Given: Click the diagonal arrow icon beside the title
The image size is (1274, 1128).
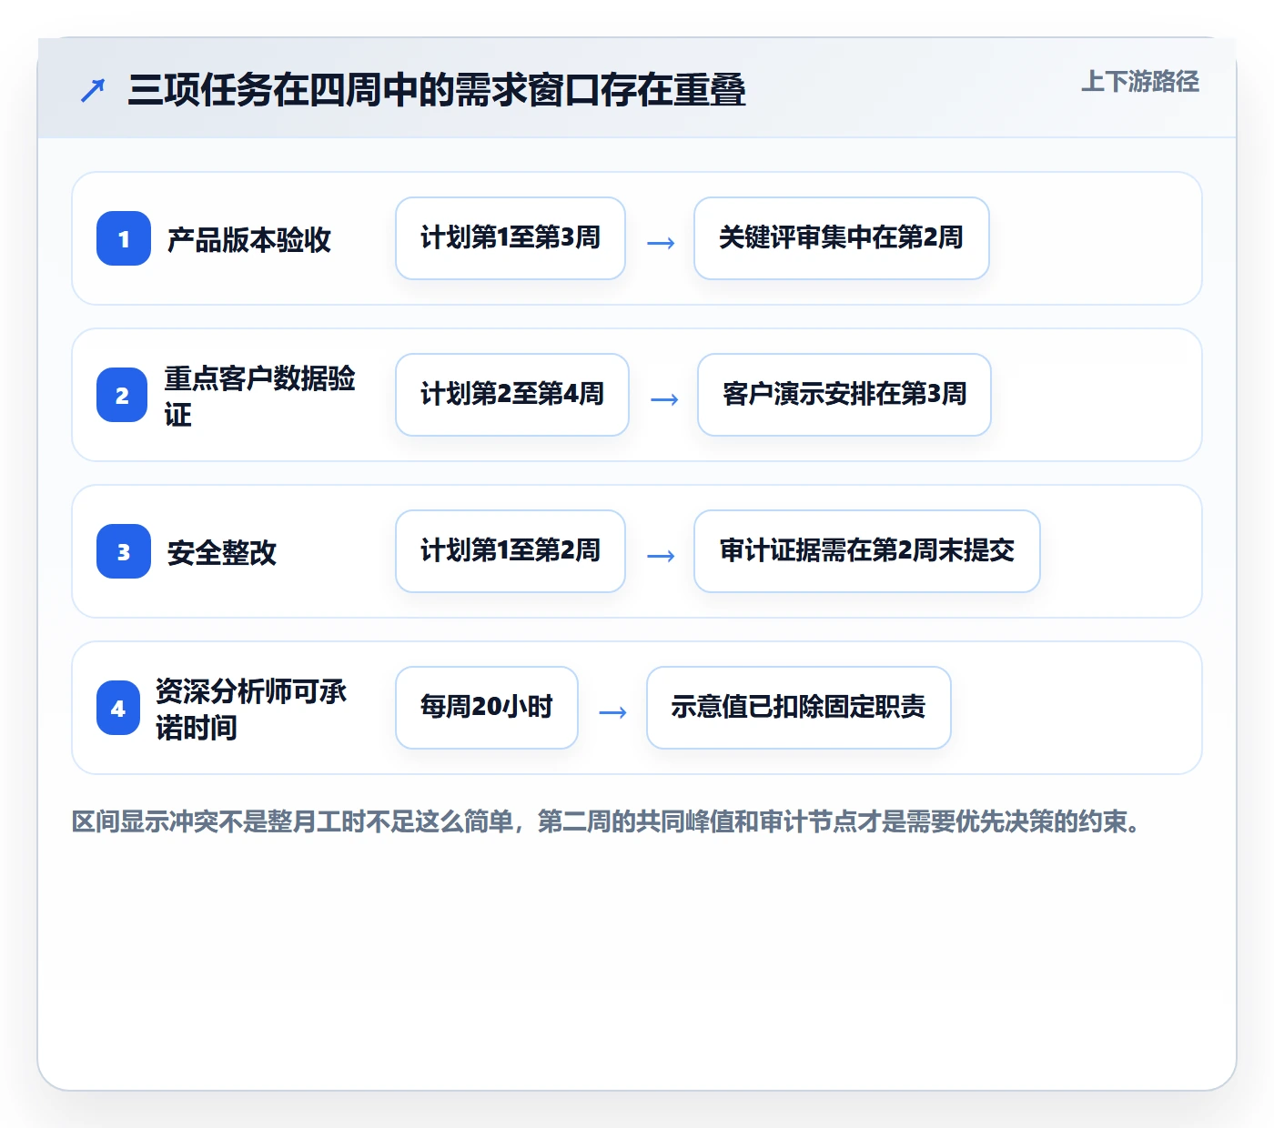Looking at the screenshot, I should click(x=93, y=90).
